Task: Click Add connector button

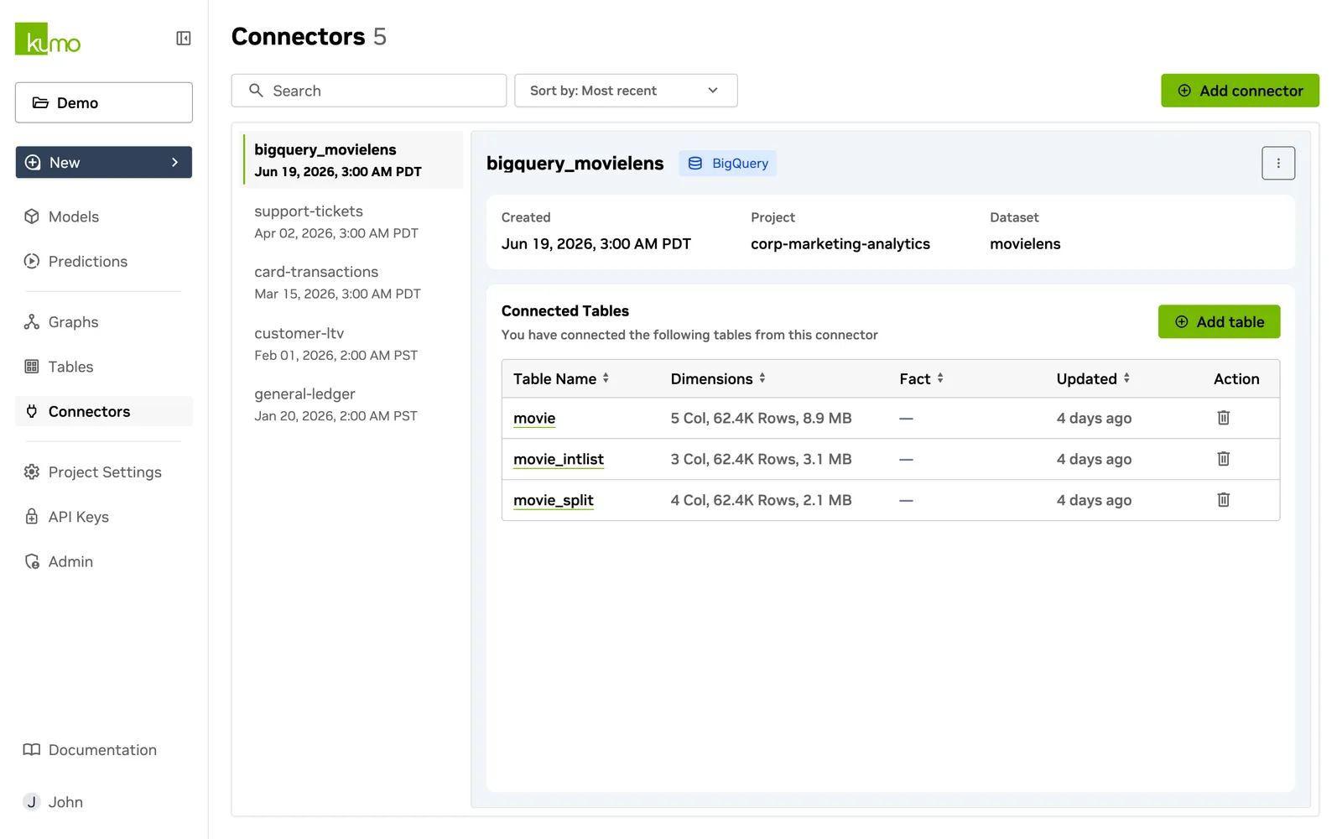Action: 1240,91
